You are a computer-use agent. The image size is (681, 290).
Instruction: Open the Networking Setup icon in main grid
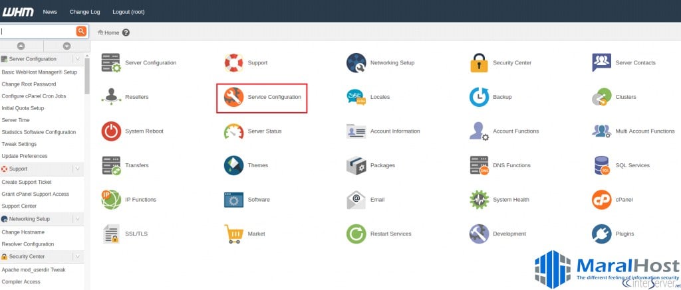pos(356,63)
